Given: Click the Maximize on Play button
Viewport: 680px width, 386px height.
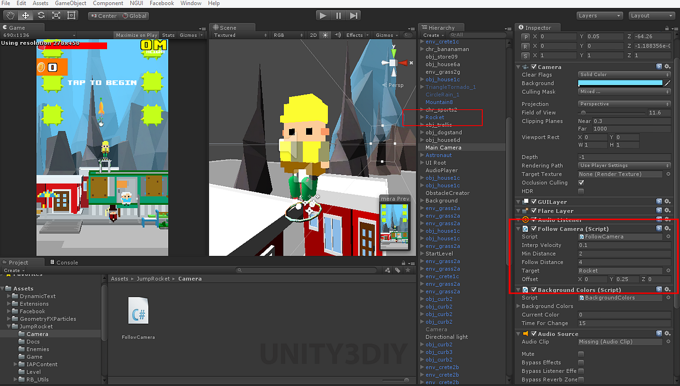Looking at the screenshot, I should 136,35.
